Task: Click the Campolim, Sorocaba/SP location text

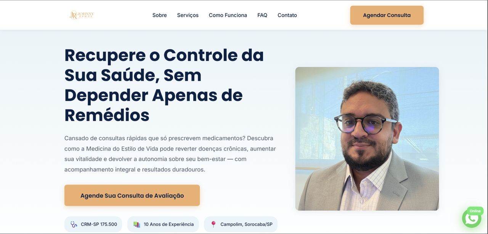Action: coord(246,224)
